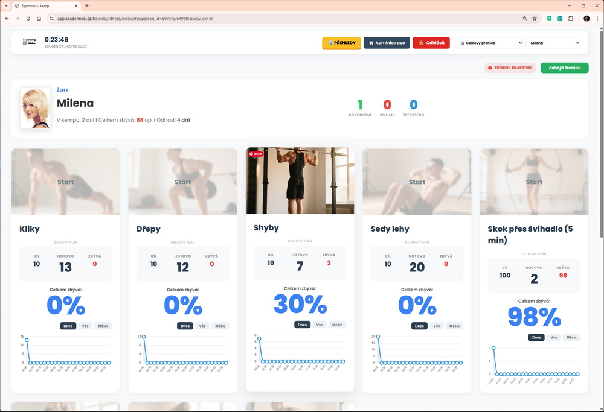
Task: Expand the 'Milena' person selector dropdown
Action: [553, 43]
